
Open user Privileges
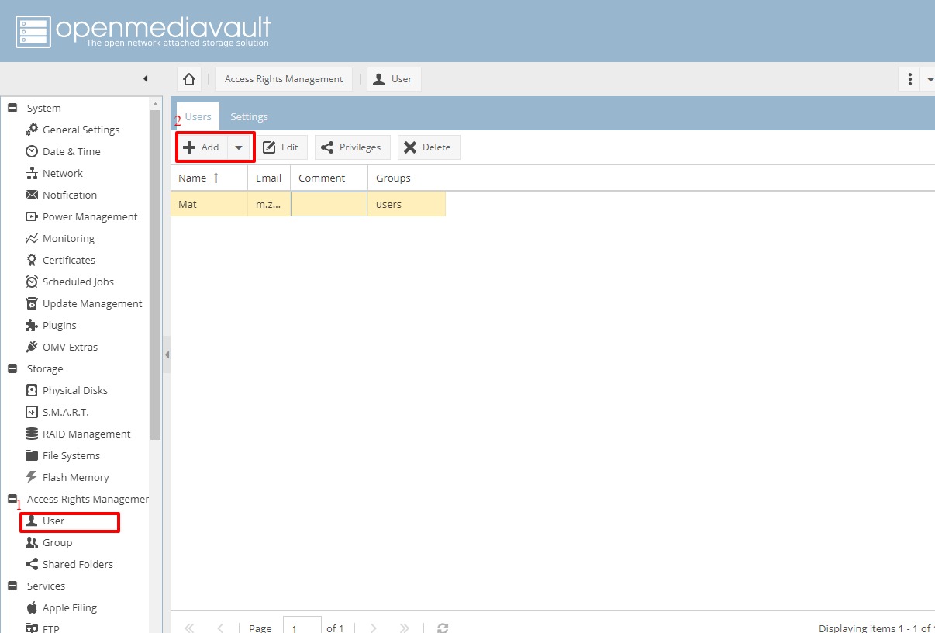[352, 147]
